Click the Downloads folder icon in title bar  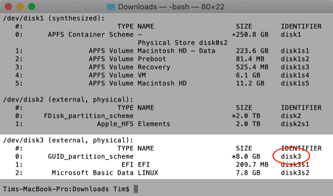tap(111, 7)
